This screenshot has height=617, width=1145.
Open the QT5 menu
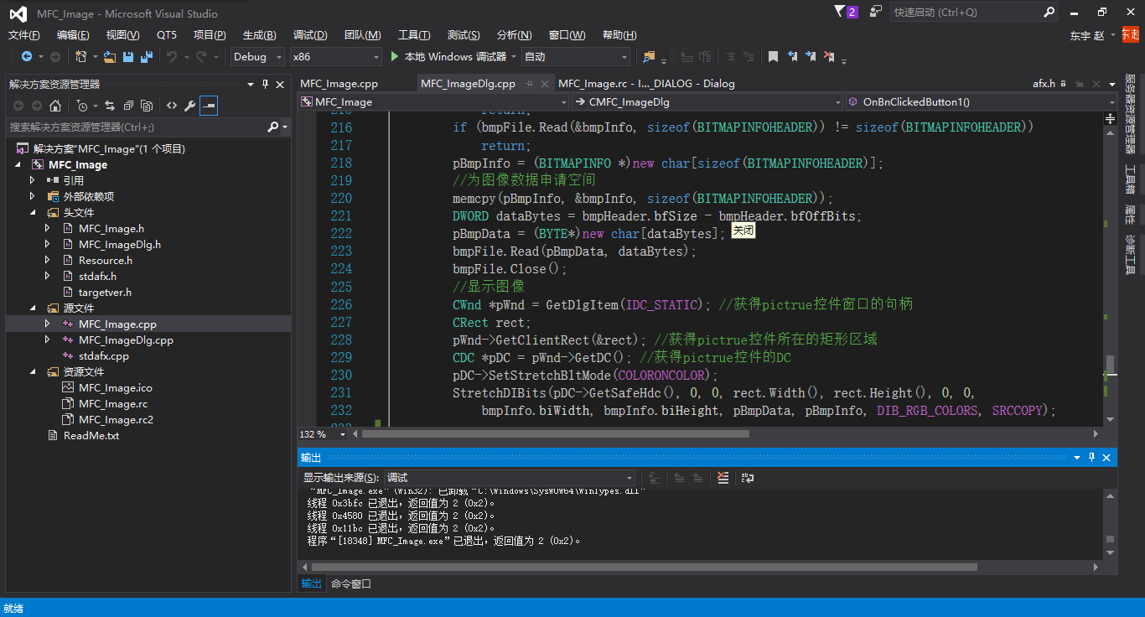click(167, 34)
